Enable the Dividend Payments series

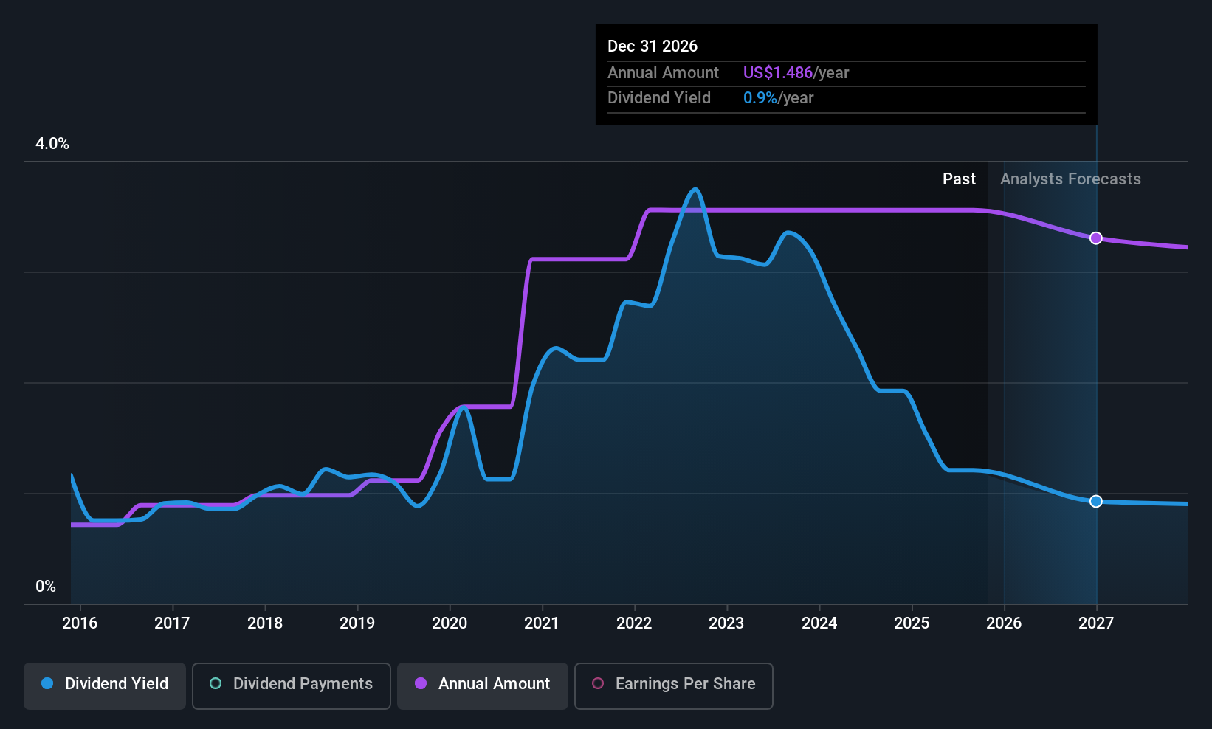pyautogui.click(x=291, y=685)
